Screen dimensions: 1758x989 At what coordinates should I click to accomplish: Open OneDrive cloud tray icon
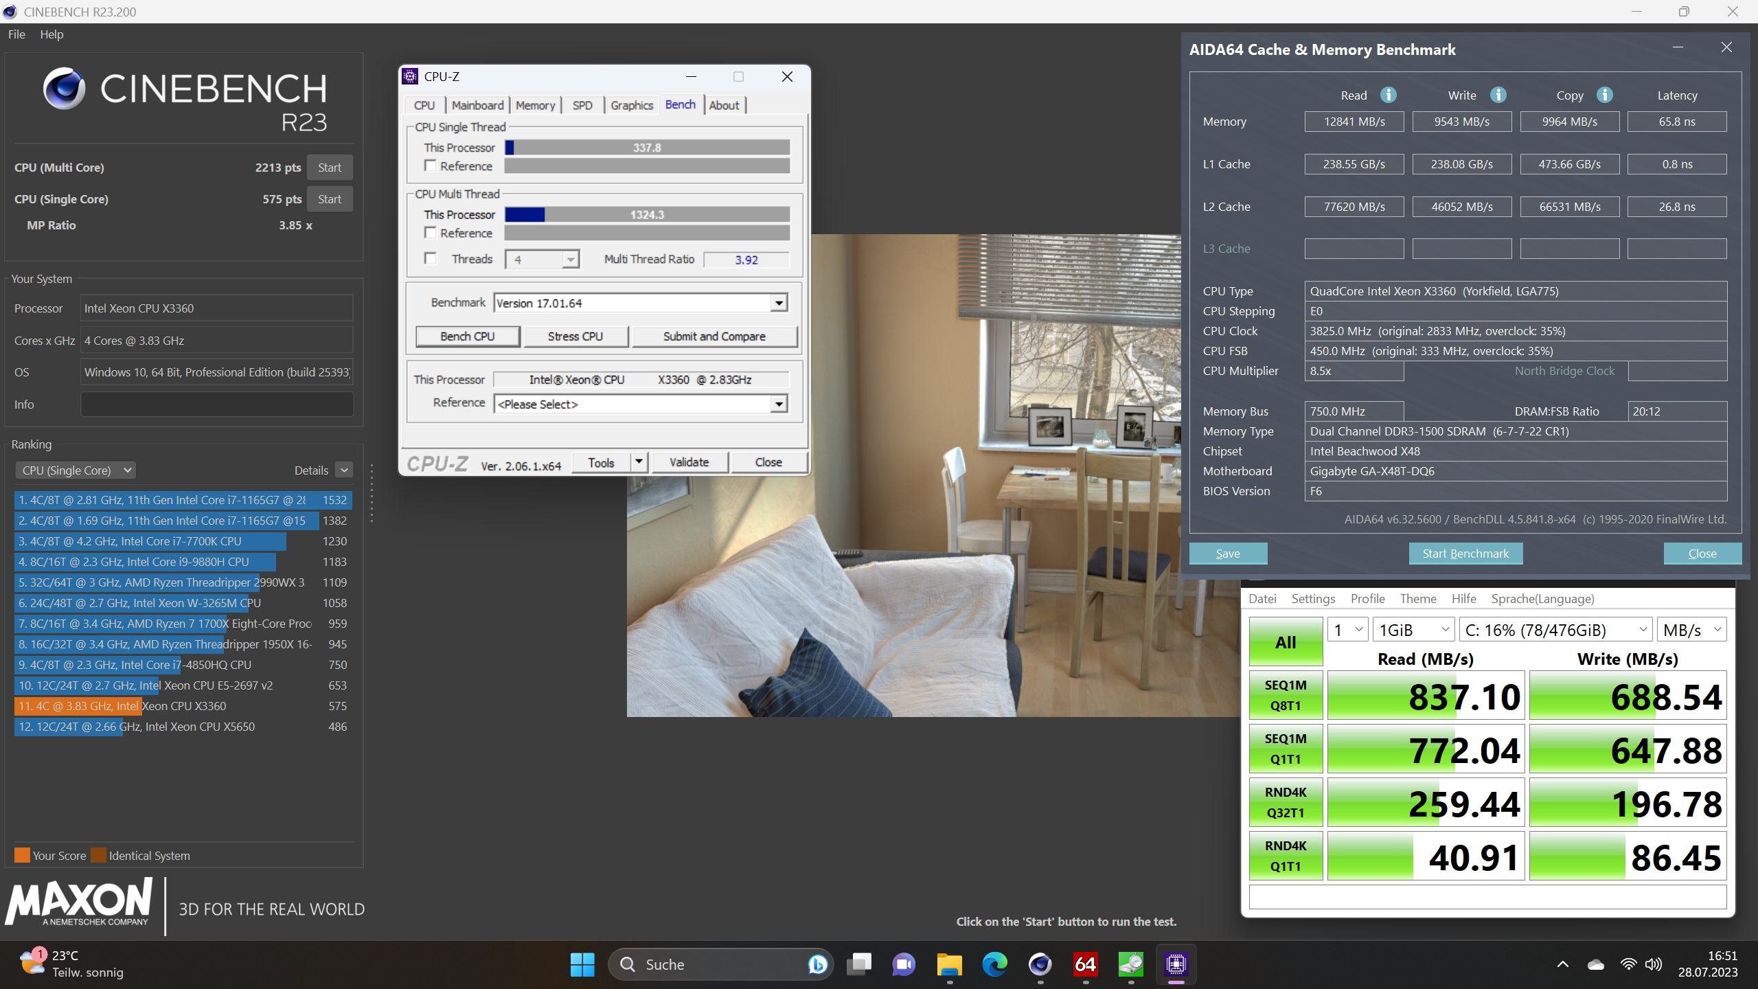coord(1595,964)
